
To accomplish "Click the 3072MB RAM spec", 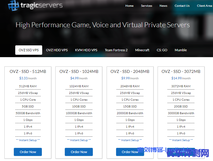I will 181,86.
